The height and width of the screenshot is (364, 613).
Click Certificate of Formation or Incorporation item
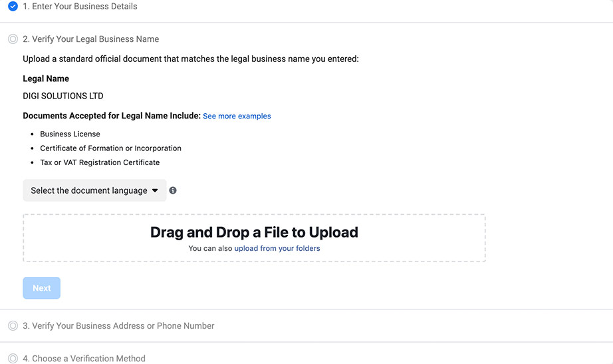pyautogui.click(x=110, y=148)
